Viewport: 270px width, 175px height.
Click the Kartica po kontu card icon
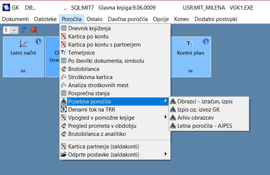point(64,36)
